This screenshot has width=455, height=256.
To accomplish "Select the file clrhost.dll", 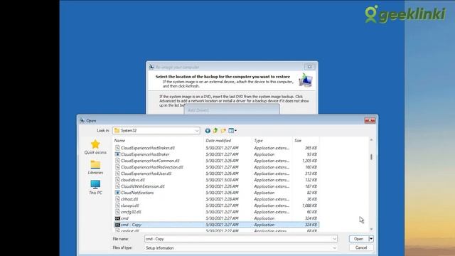I will pyautogui.click(x=129, y=199).
